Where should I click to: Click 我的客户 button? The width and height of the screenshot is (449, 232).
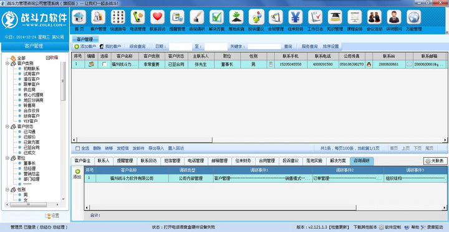110,46
